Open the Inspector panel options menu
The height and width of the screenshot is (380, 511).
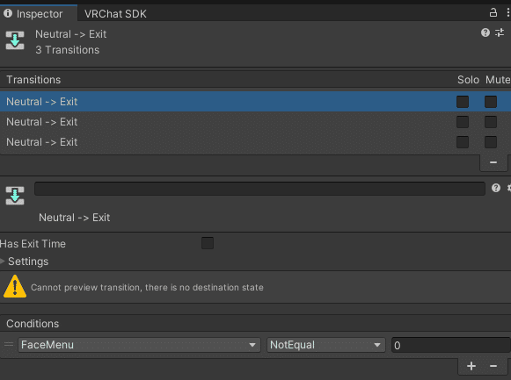pos(507,12)
